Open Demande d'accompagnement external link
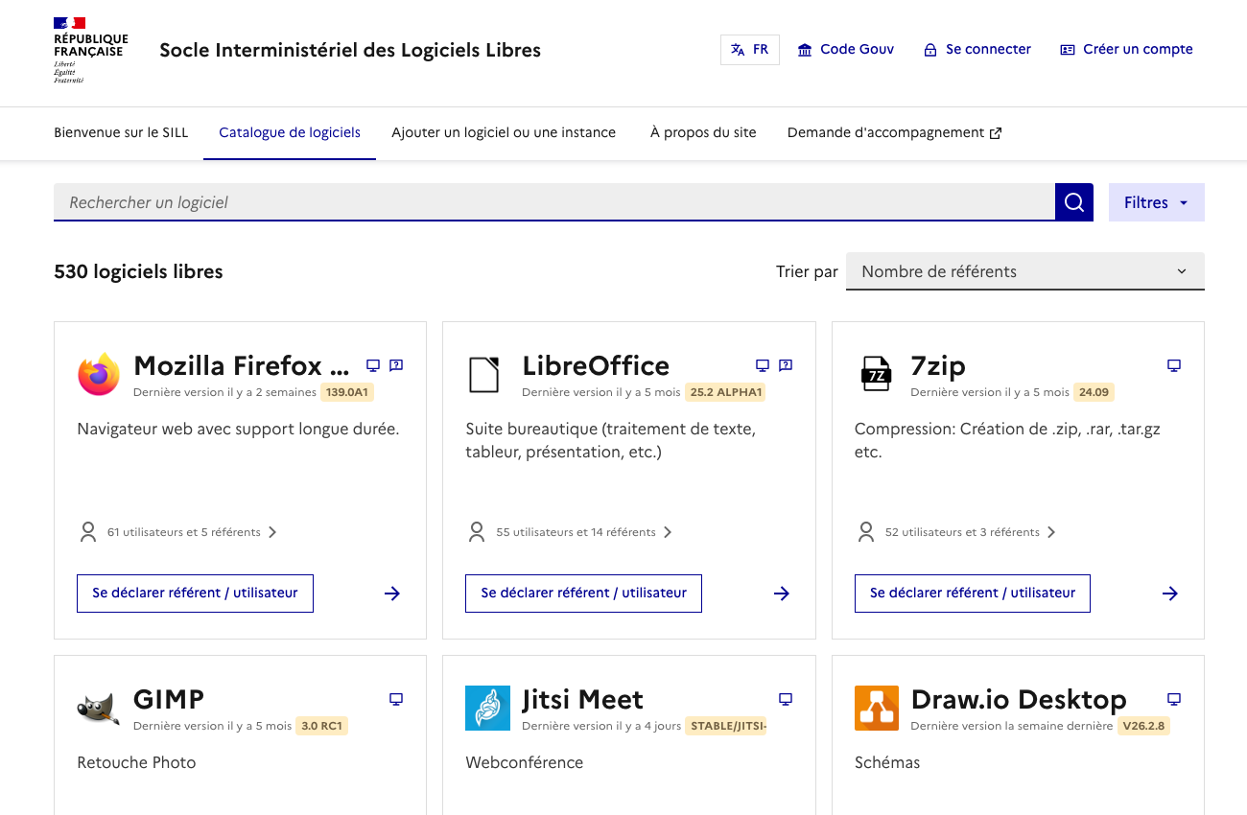 coord(894,133)
